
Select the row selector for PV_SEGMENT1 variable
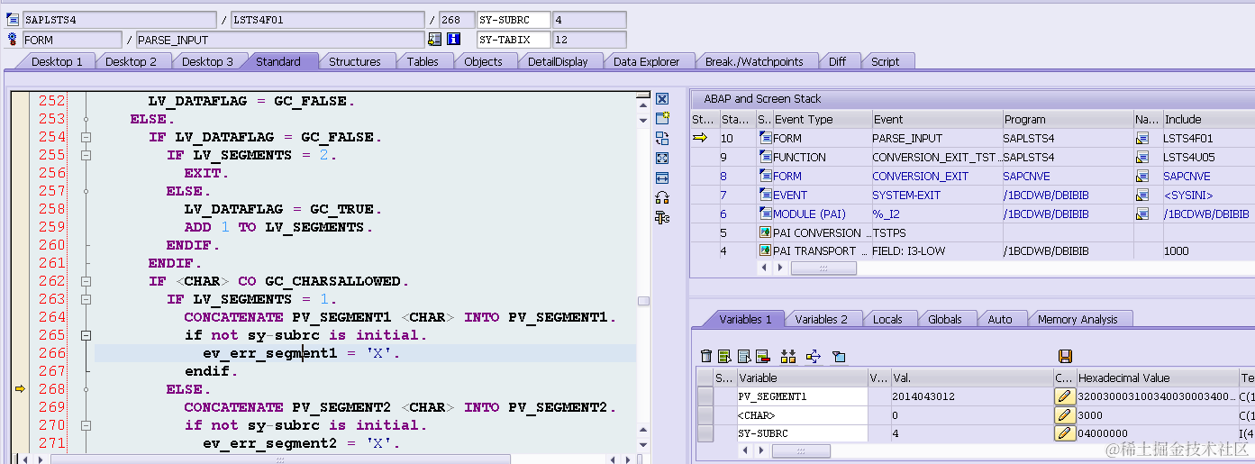coord(705,396)
